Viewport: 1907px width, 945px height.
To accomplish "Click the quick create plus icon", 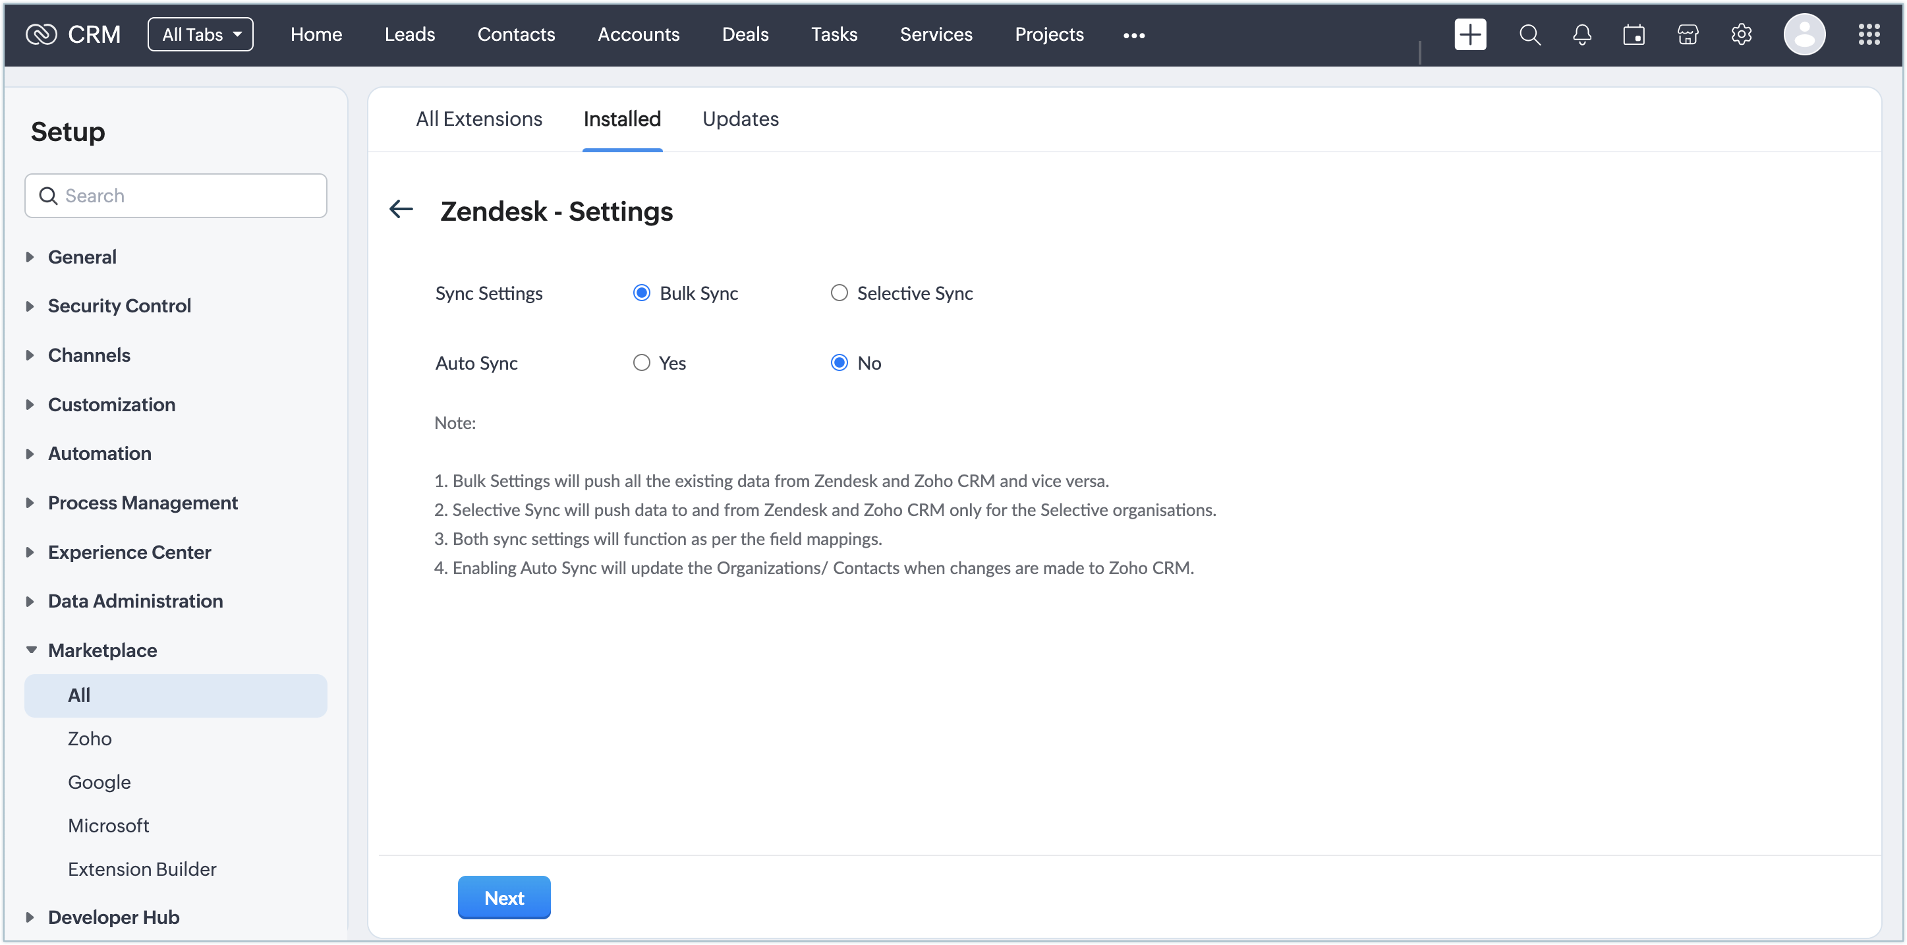I will 1469,34.
